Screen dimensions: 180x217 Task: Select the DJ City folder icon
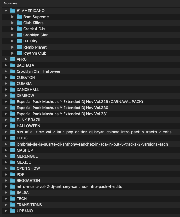click(19, 41)
